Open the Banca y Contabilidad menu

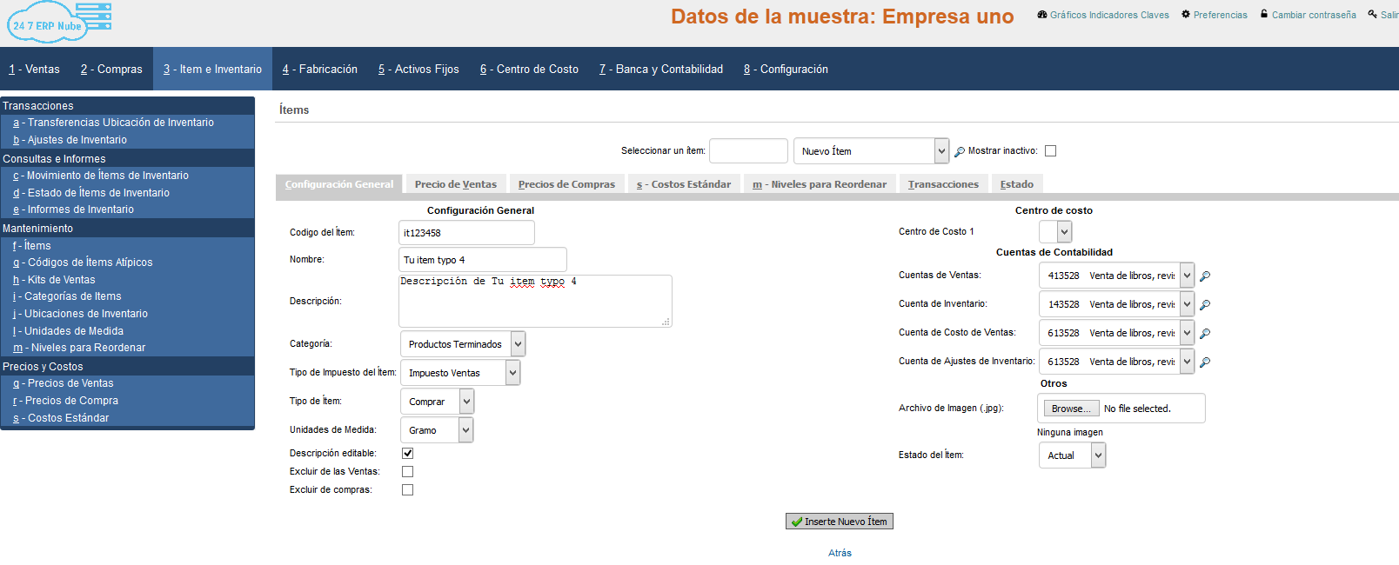coord(661,70)
